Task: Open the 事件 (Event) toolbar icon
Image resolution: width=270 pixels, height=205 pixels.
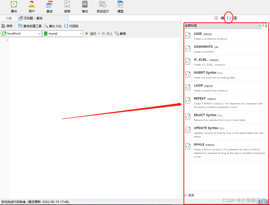Action: click(x=14, y=7)
